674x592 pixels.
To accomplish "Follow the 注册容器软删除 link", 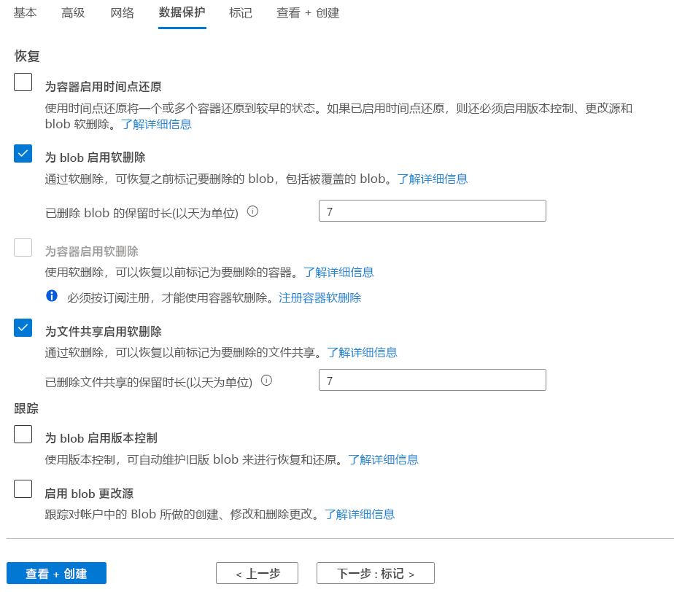I will 319,297.
